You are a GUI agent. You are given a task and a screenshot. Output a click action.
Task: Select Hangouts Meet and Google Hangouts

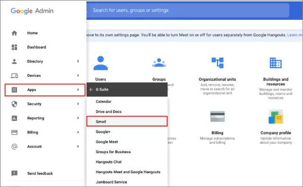(127, 172)
